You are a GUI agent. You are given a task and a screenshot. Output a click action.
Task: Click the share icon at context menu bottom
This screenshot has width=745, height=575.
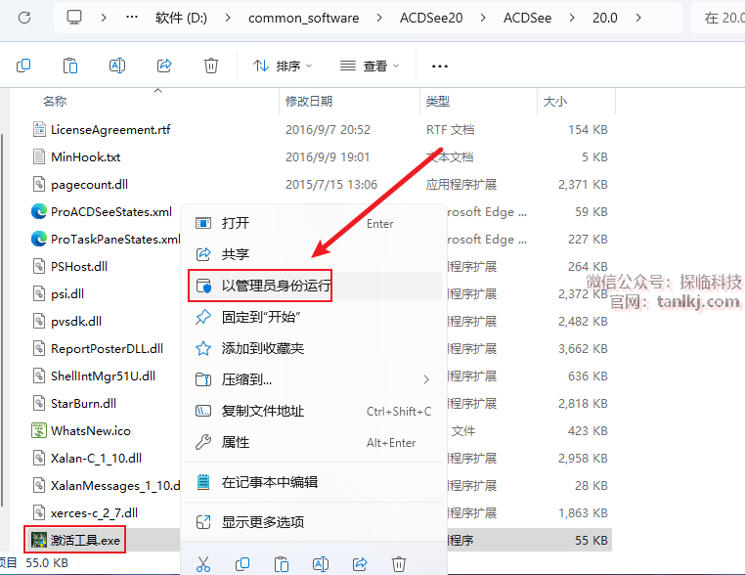(360, 564)
